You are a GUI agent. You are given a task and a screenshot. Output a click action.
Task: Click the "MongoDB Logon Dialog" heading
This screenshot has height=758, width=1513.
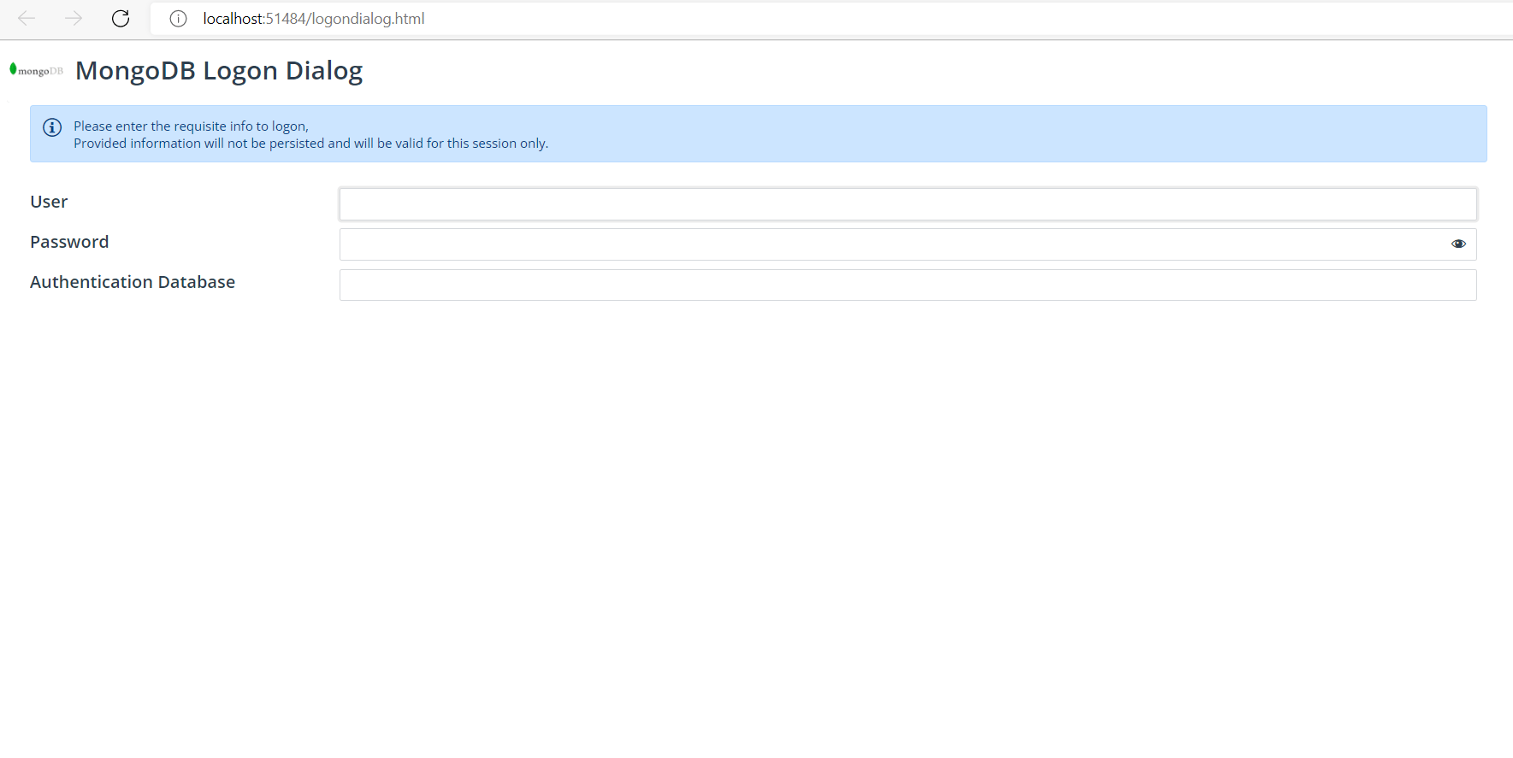click(219, 70)
